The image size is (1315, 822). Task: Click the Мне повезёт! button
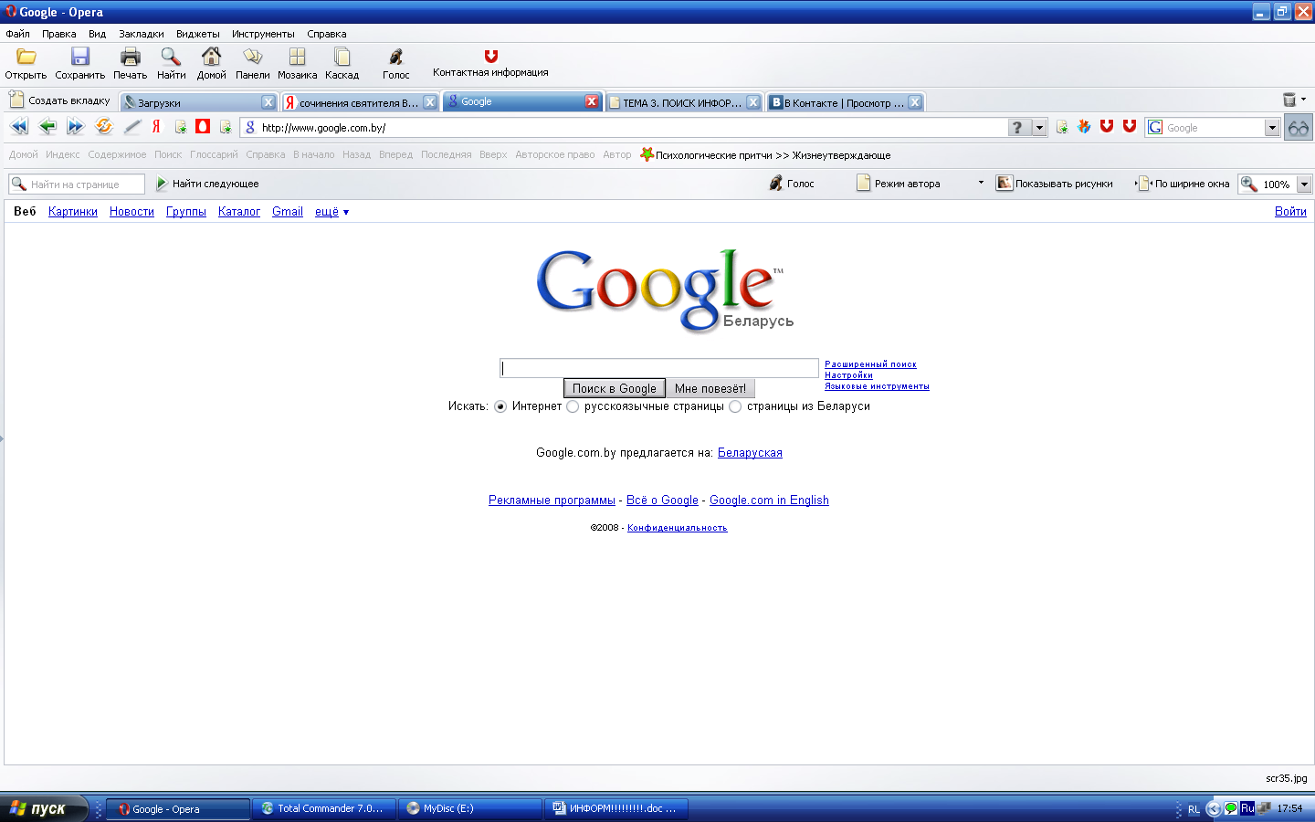point(710,388)
